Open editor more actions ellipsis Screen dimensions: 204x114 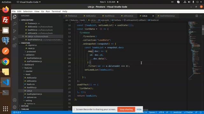point(200,16)
